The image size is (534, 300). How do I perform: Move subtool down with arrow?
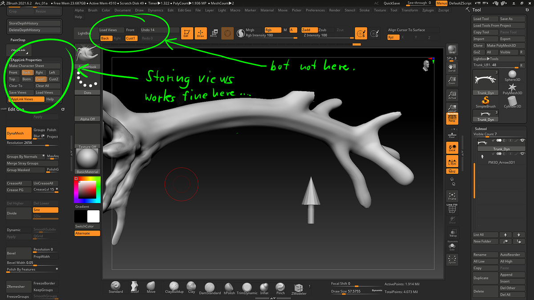[518, 235]
